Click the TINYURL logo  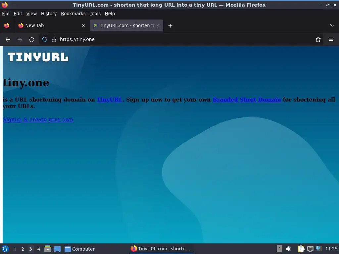[x=38, y=57]
